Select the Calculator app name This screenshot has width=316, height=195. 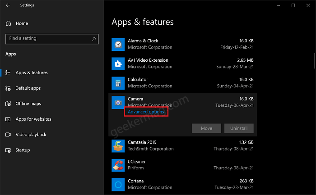point(138,80)
